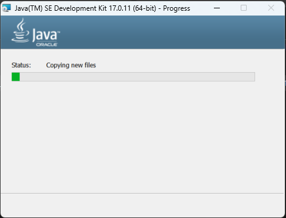
Task: Click the green installation progress bar
Action: 133,77
